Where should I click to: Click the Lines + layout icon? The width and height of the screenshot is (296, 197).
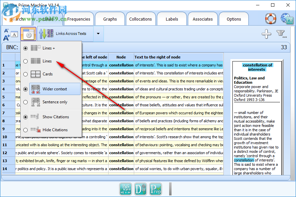tap(36, 48)
